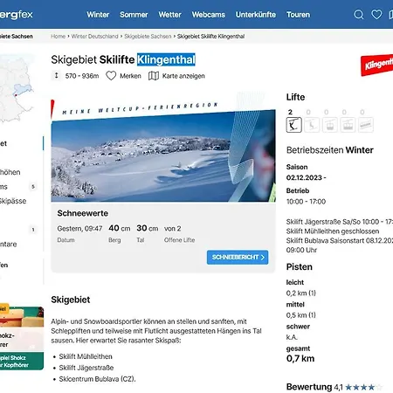Follow the Winter Deutschland breadcrumb link

pos(94,37)
